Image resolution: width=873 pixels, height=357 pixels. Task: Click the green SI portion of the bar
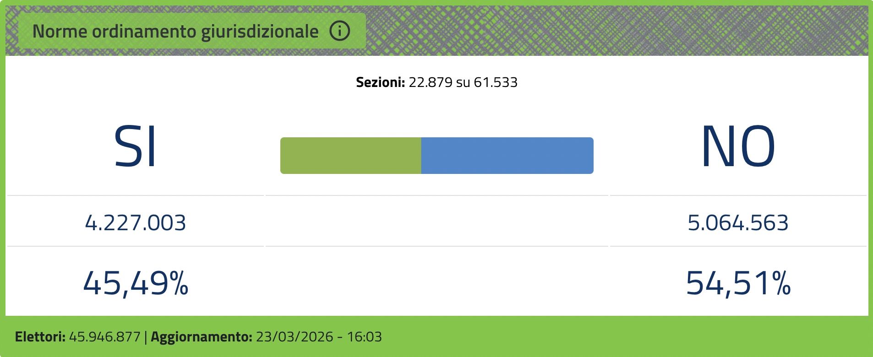pos(351,156)
